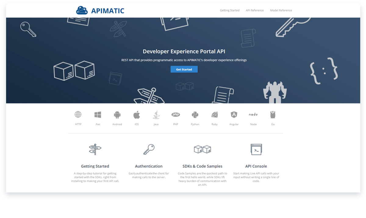Click the Android label text

117,124
